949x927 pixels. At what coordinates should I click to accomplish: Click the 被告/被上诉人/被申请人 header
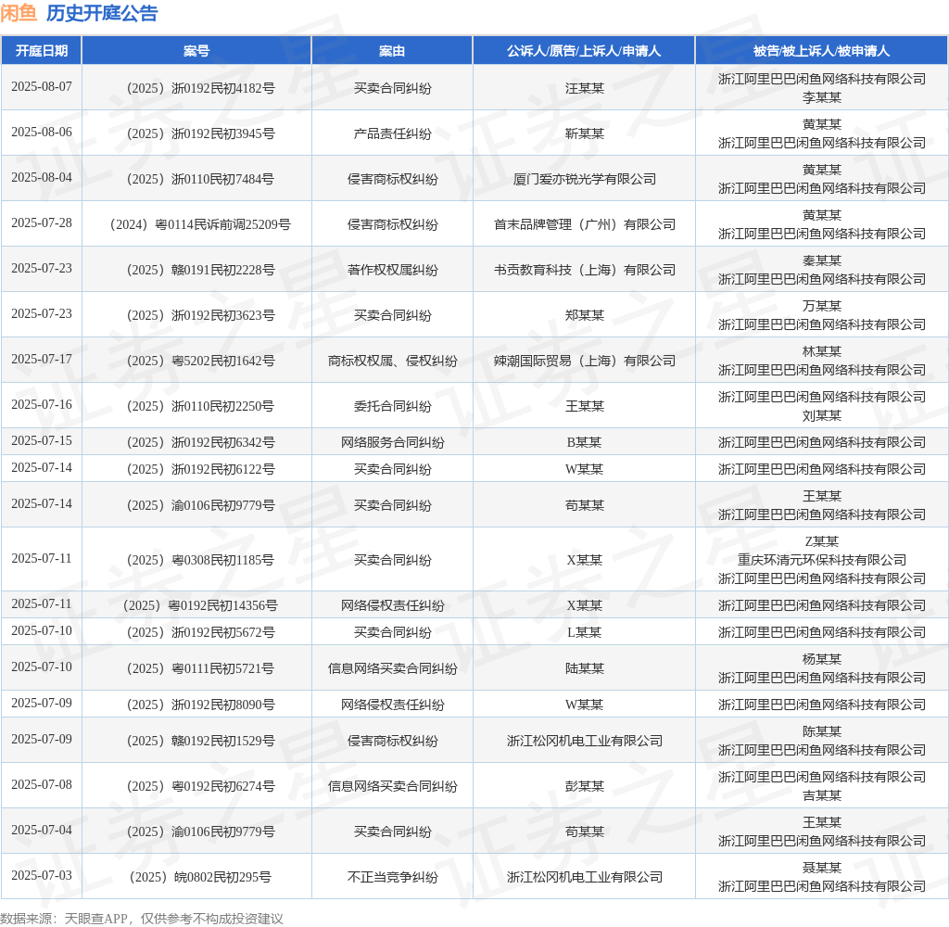[821, 51]
